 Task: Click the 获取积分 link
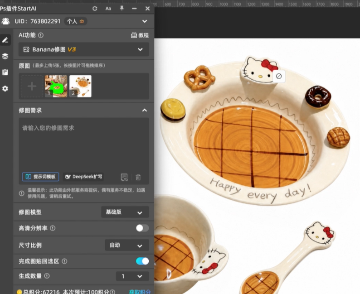point(140,292)
